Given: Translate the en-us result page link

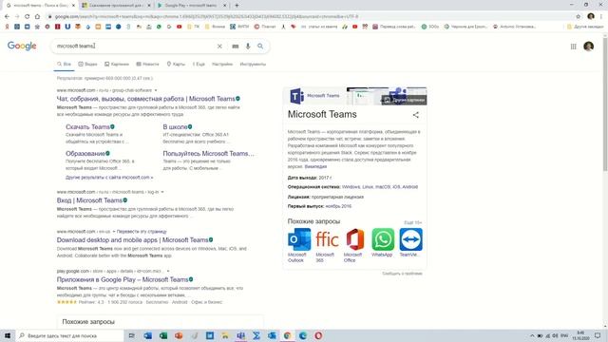Looking at the screenshot, I should [x=142, y=232].
